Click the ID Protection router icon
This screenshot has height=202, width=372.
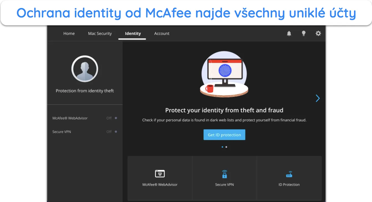[289, 175]
